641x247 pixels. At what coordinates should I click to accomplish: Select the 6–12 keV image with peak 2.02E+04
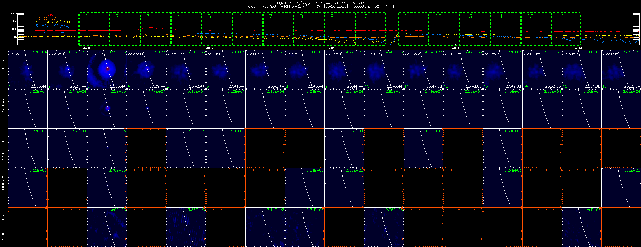click(x=621, y=109)
